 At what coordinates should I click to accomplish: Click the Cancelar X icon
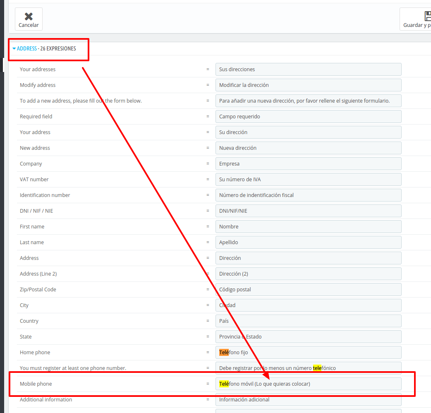[29, 17]
